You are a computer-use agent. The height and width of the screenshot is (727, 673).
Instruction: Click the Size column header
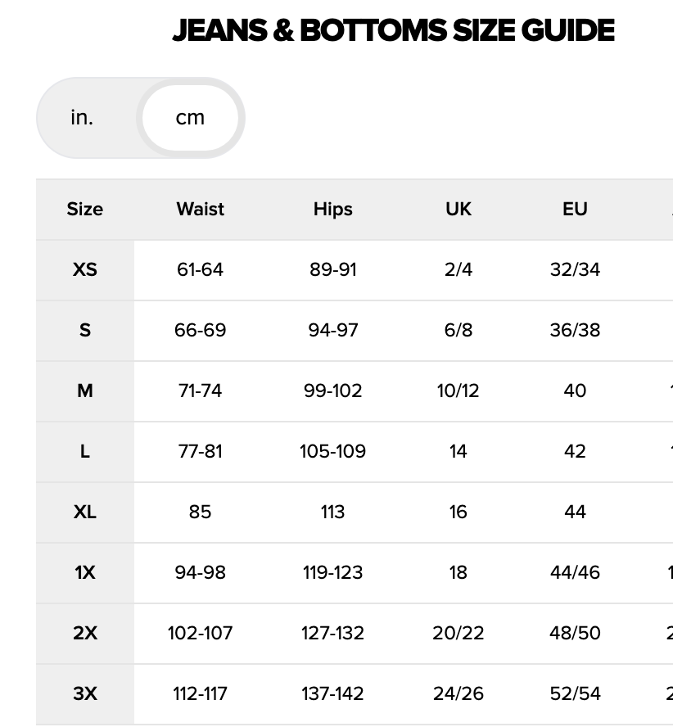point(85,210)
